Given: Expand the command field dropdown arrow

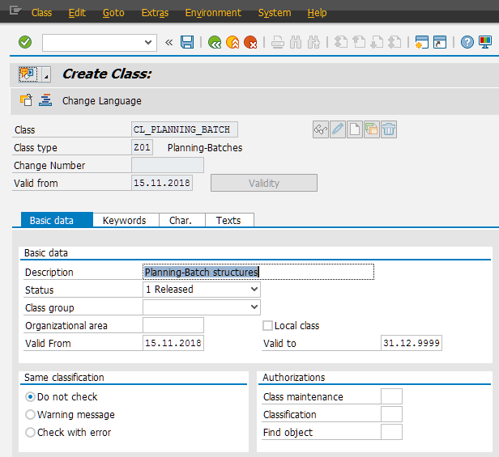Looking at the screenshot, I should pyautogui.click(x=149, y=42).
